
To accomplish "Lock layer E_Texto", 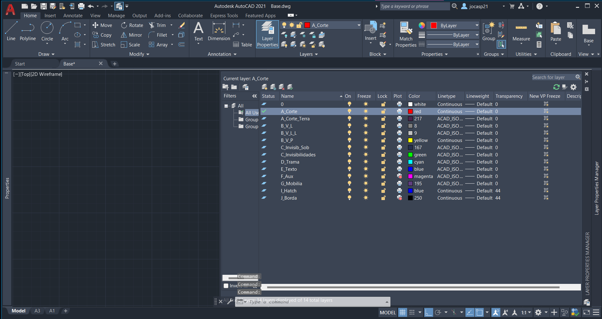I will (x=383, y=169).
